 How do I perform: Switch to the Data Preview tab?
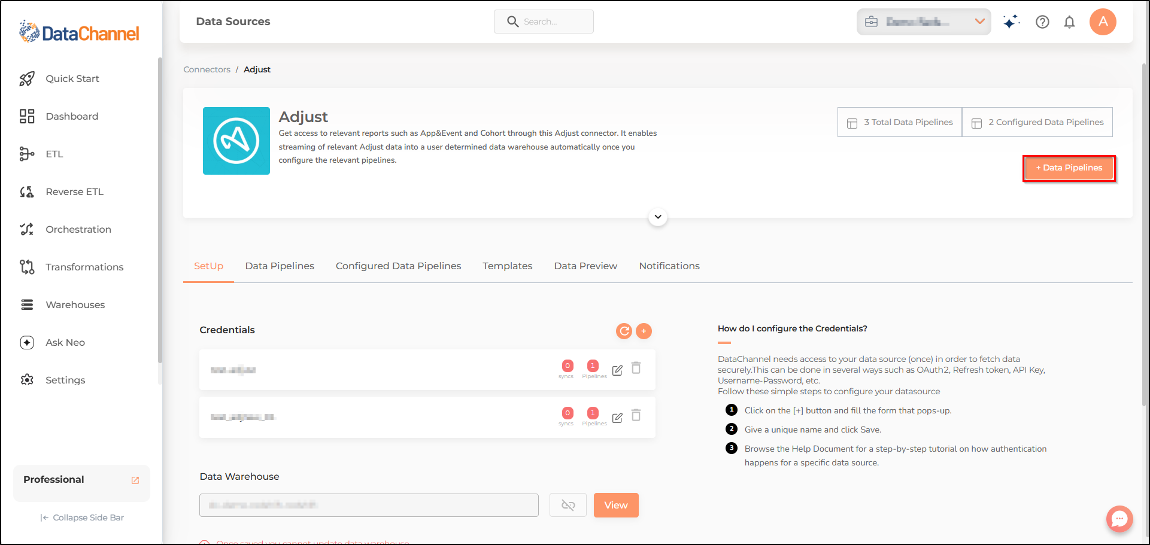585,266
